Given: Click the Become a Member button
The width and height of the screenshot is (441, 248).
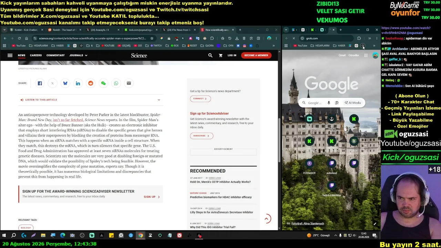Looking at the screenshot, I should 256,55.
